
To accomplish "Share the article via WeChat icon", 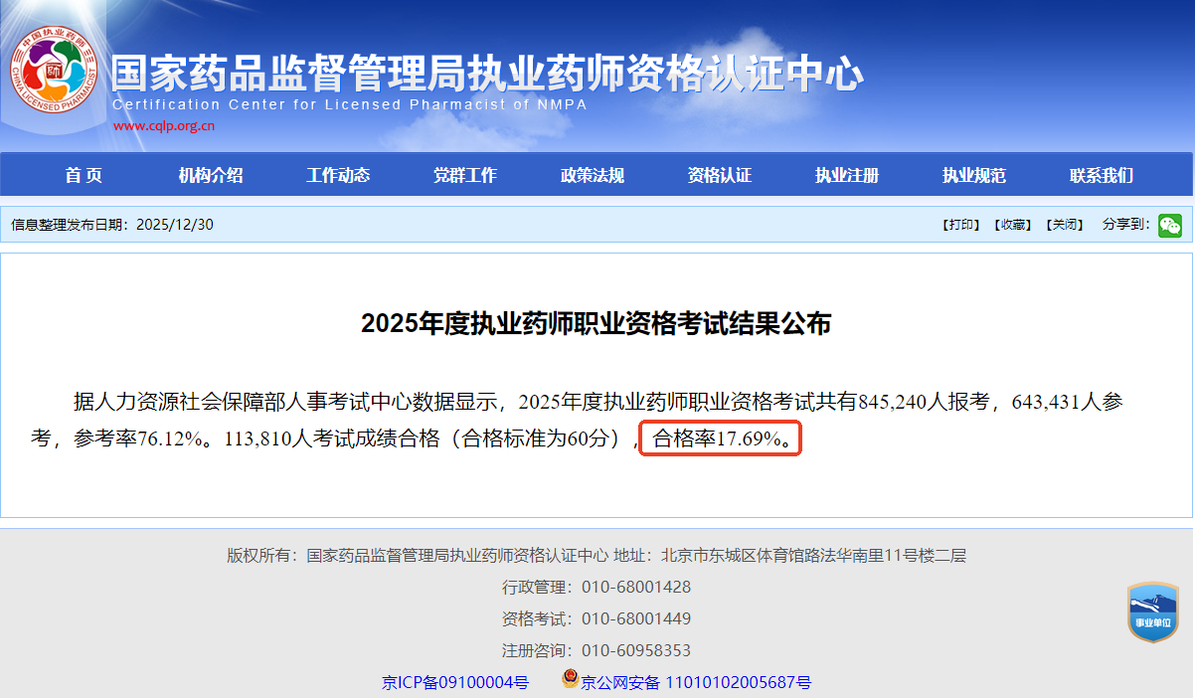I will coord(1169,225).
